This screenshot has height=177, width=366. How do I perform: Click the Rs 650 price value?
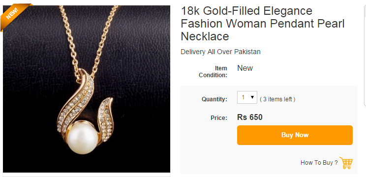tap(250, 117)
